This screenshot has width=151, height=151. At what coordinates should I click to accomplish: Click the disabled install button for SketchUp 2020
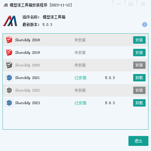[139, 65]
